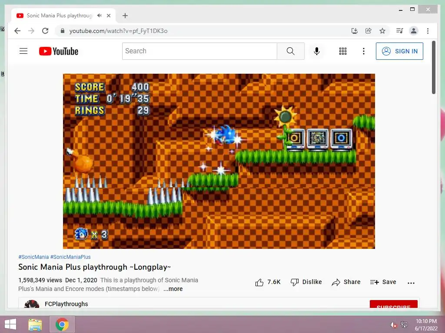The width and height of the screenshot is (445, 333).
Task: Like the video with thumbs up
Action: 268,282
